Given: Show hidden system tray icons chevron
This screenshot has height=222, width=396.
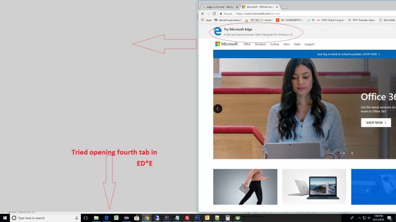Looking at the screenshot, I should tap(359, 218).
